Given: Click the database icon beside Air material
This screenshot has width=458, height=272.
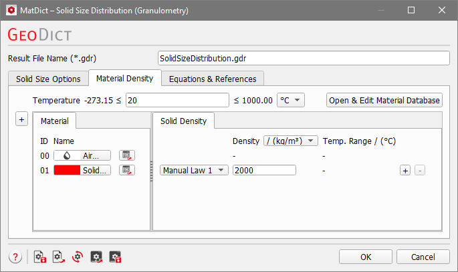Looking at the screenshot, I should click(127, 155).
